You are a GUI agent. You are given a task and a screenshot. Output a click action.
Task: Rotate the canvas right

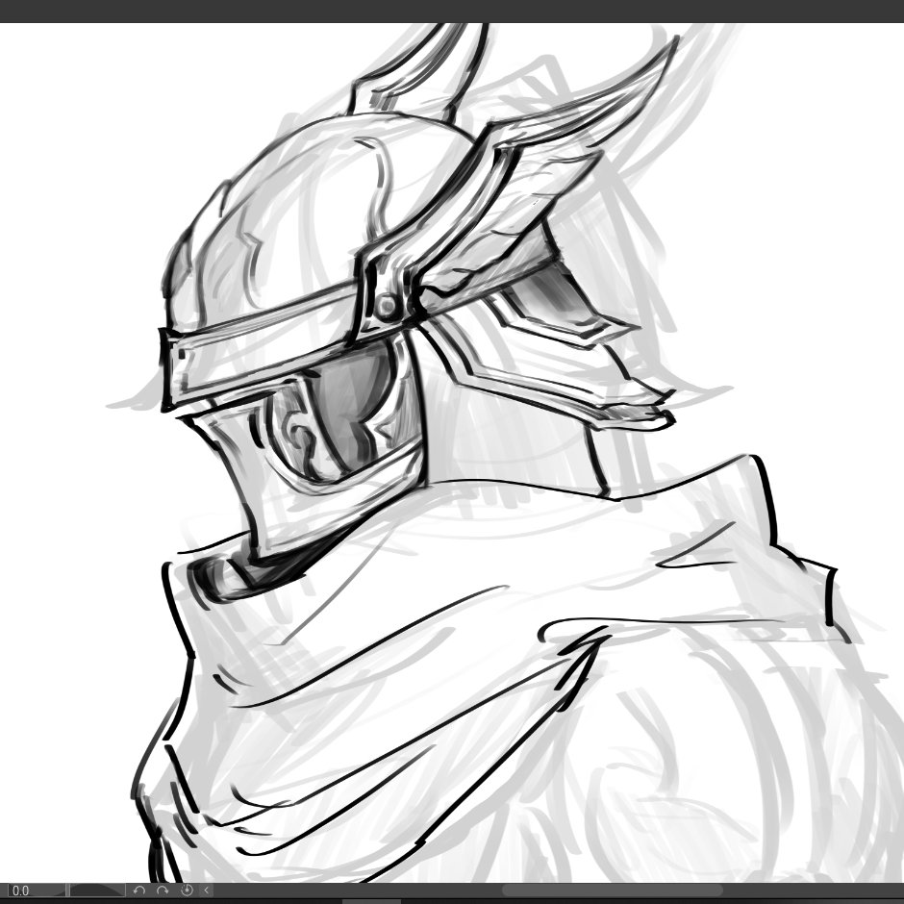pos(163,891)
